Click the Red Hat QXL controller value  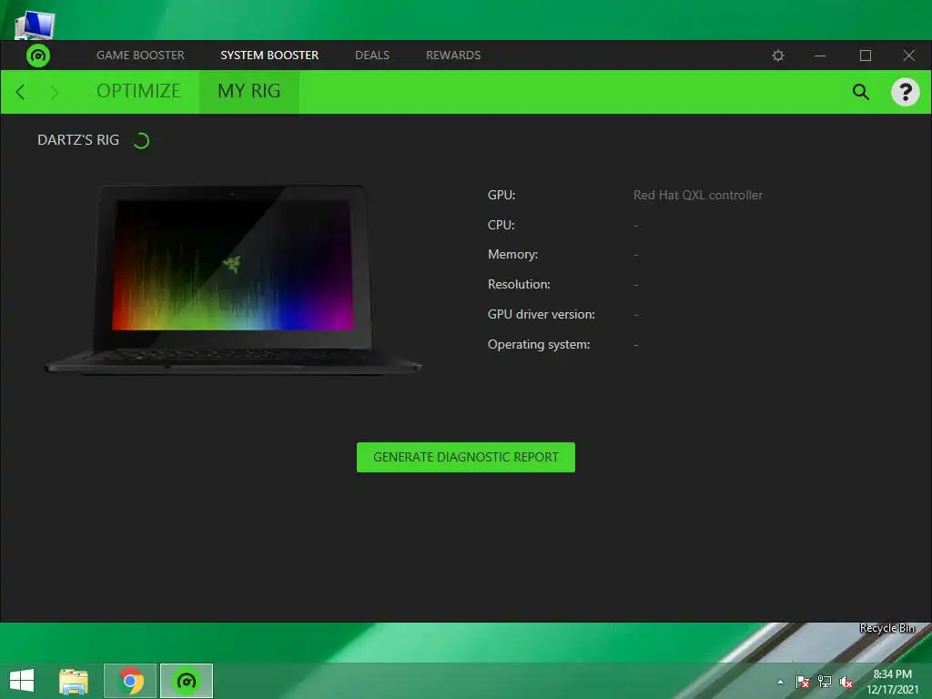(x=697, y=195)
